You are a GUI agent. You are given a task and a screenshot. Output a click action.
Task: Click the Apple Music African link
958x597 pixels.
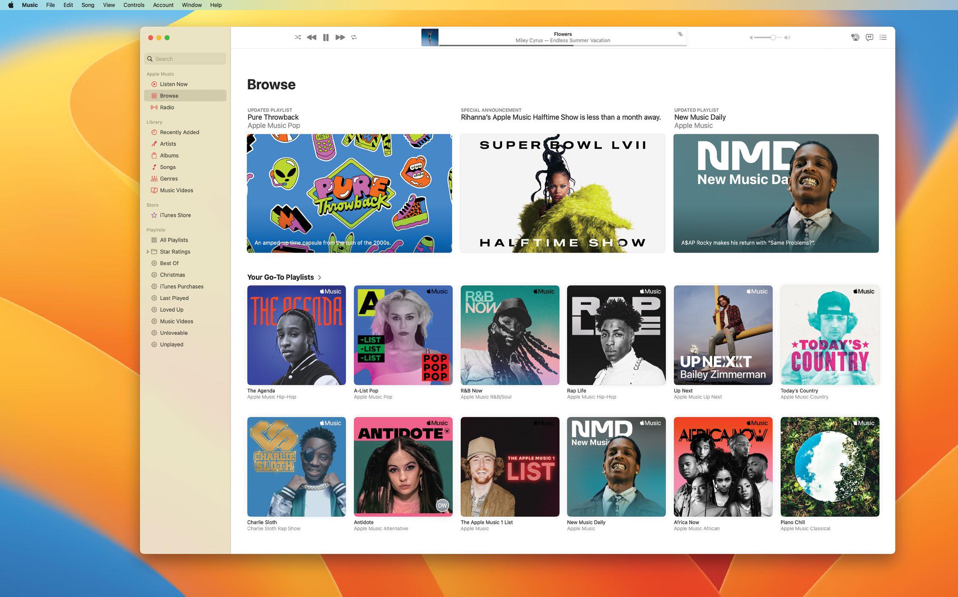pyautogui.click(x=696, y=529)
